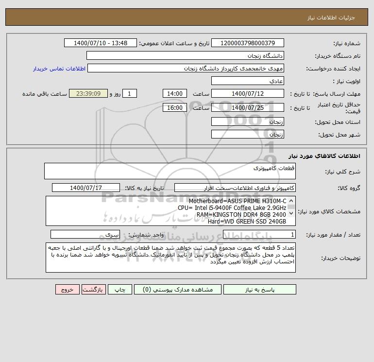Click the priority field عادی
The height and width of the screenshot is (362, 374).
click(248, 81)
